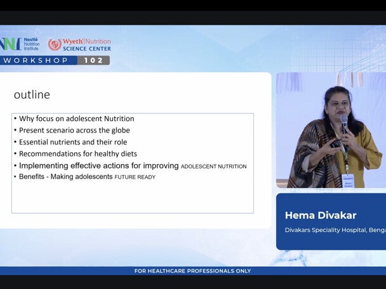Select "Why focus on adolescent Nutrition" bullet

pos(76,119)
